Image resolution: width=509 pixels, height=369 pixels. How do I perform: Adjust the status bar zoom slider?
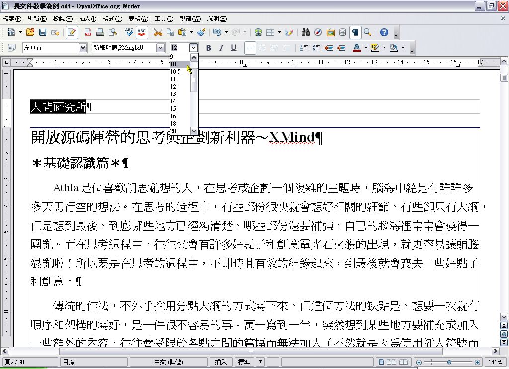449,362
